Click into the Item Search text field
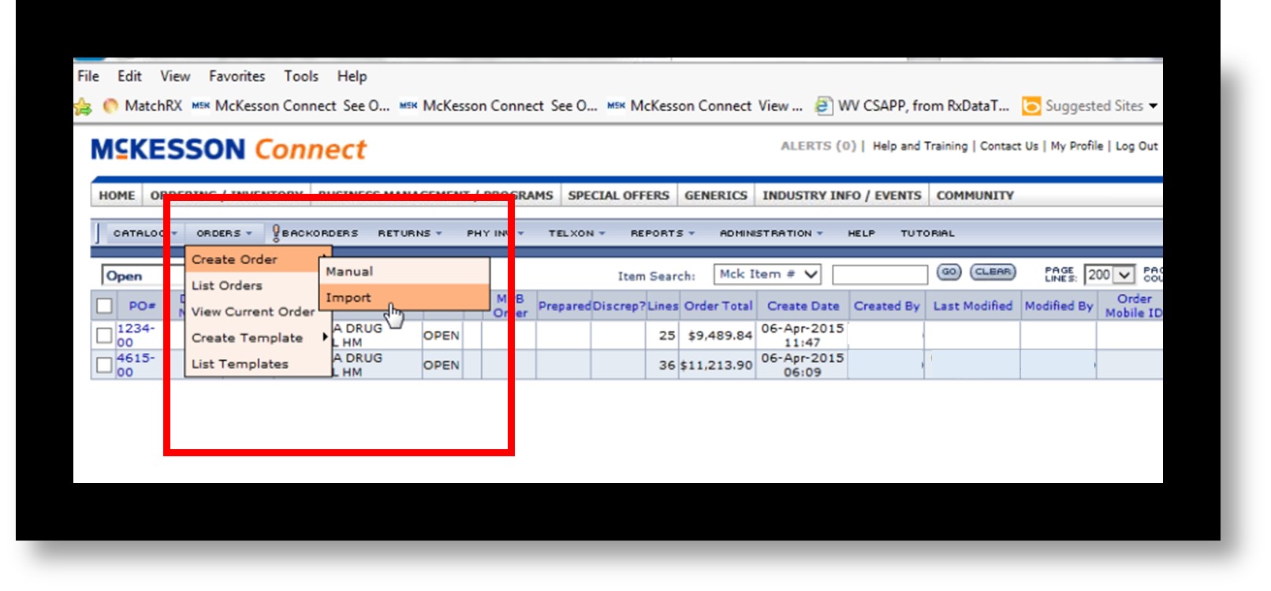Image resolution: width=1271 pixels, height=591 pixels. tap(880, 274)
